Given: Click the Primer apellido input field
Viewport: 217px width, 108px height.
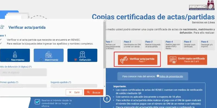Looking at the screenshot, I should [23, 86].
